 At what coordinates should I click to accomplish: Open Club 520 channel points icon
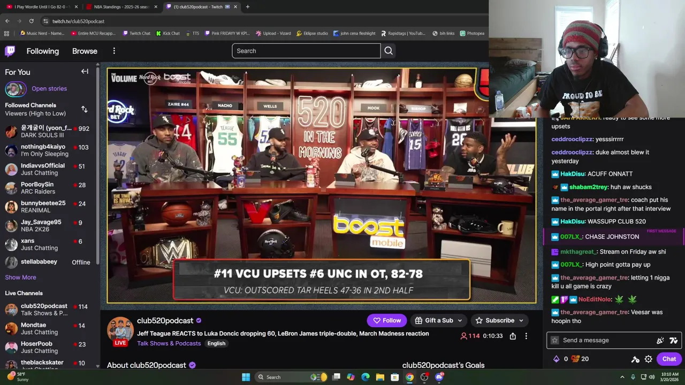pyautogui.click(x=575, y=359)
